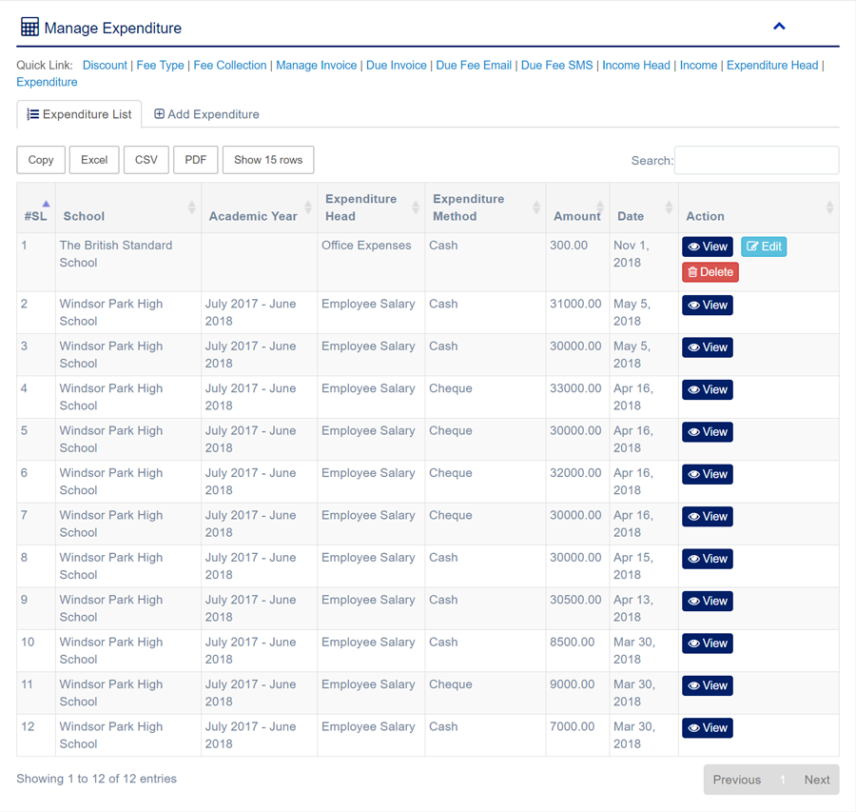Viewport: 856px width, 812px height.
Task: Sort by Academic Year column header
Action: click(260, 208)
